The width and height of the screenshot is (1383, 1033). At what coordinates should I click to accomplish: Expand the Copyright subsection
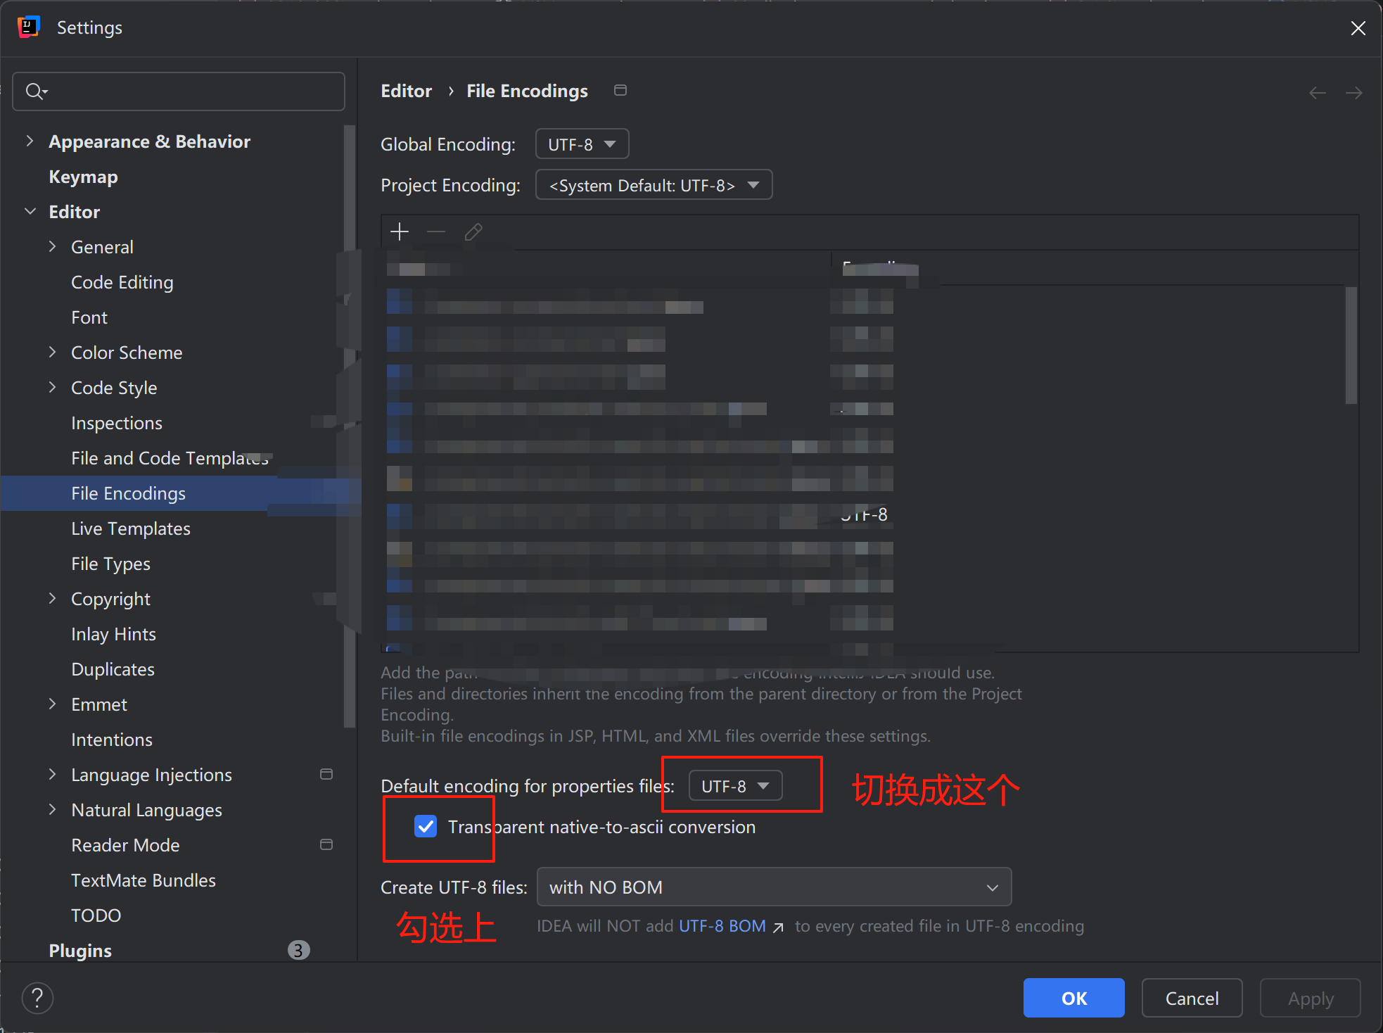[52, 598]
